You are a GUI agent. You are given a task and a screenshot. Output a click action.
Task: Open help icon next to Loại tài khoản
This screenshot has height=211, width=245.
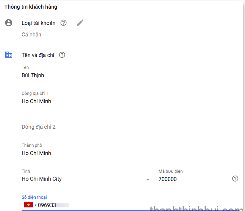coord(64,23)
